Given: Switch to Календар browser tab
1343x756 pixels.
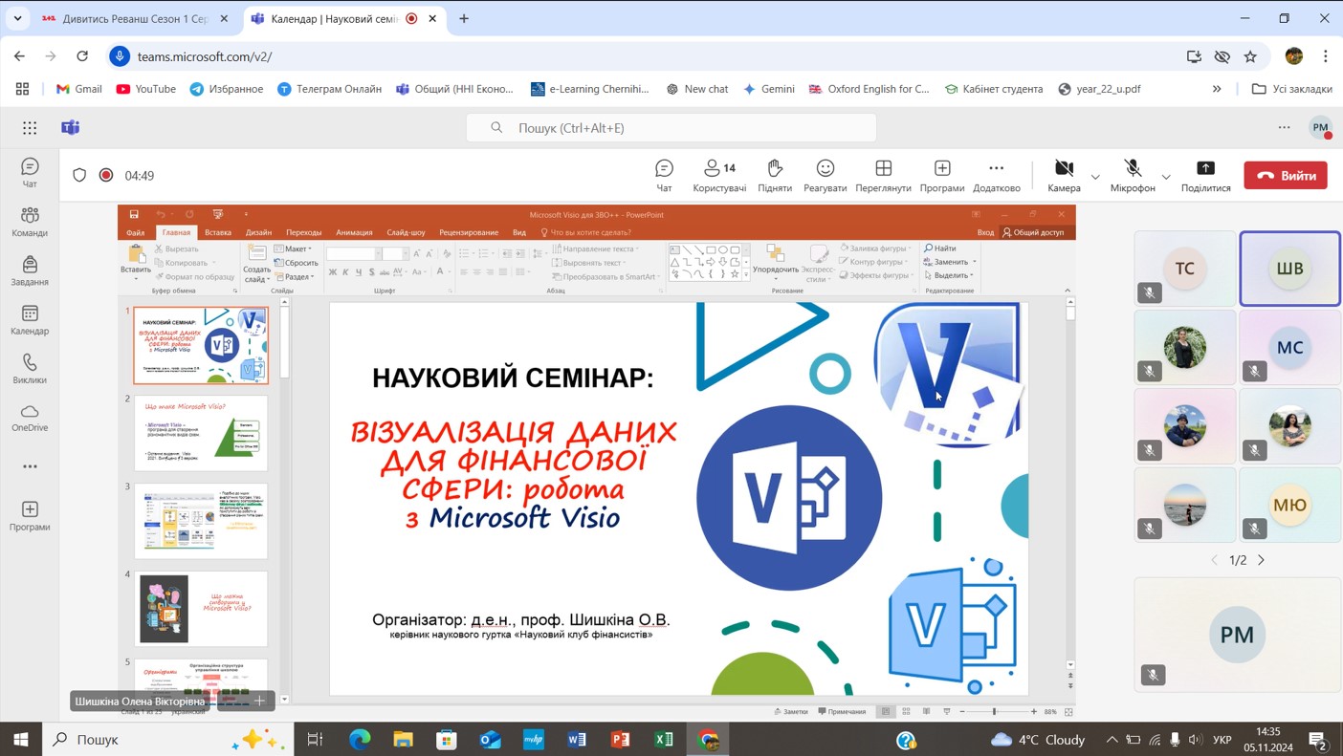Looking at the screenshot, I should 342,18.
